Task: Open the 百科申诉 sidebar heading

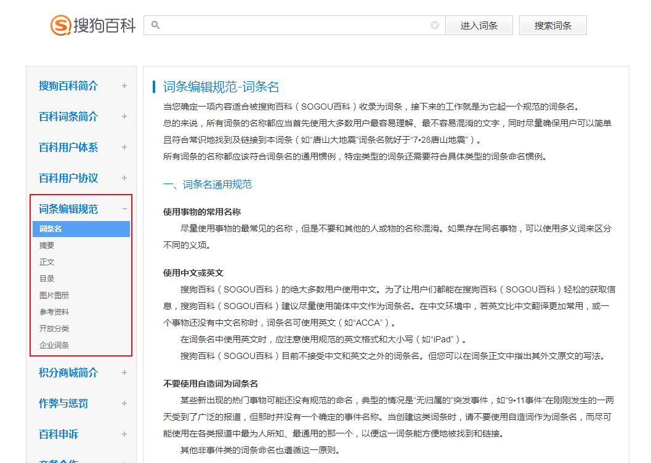Action: pyautogui.click(x=59, y=434)
